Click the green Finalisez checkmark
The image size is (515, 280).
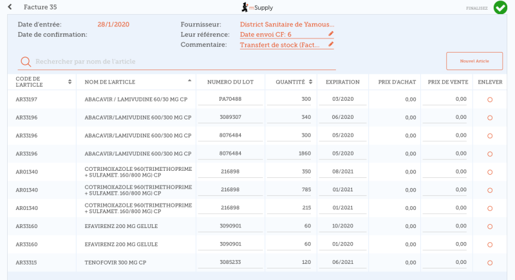(x=500, y=8)
